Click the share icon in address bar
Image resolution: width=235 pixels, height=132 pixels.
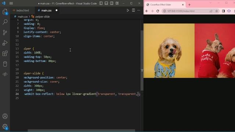(x=211, y=11)
